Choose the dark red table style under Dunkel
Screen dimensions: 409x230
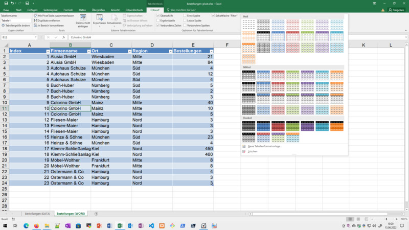[278, 126]
